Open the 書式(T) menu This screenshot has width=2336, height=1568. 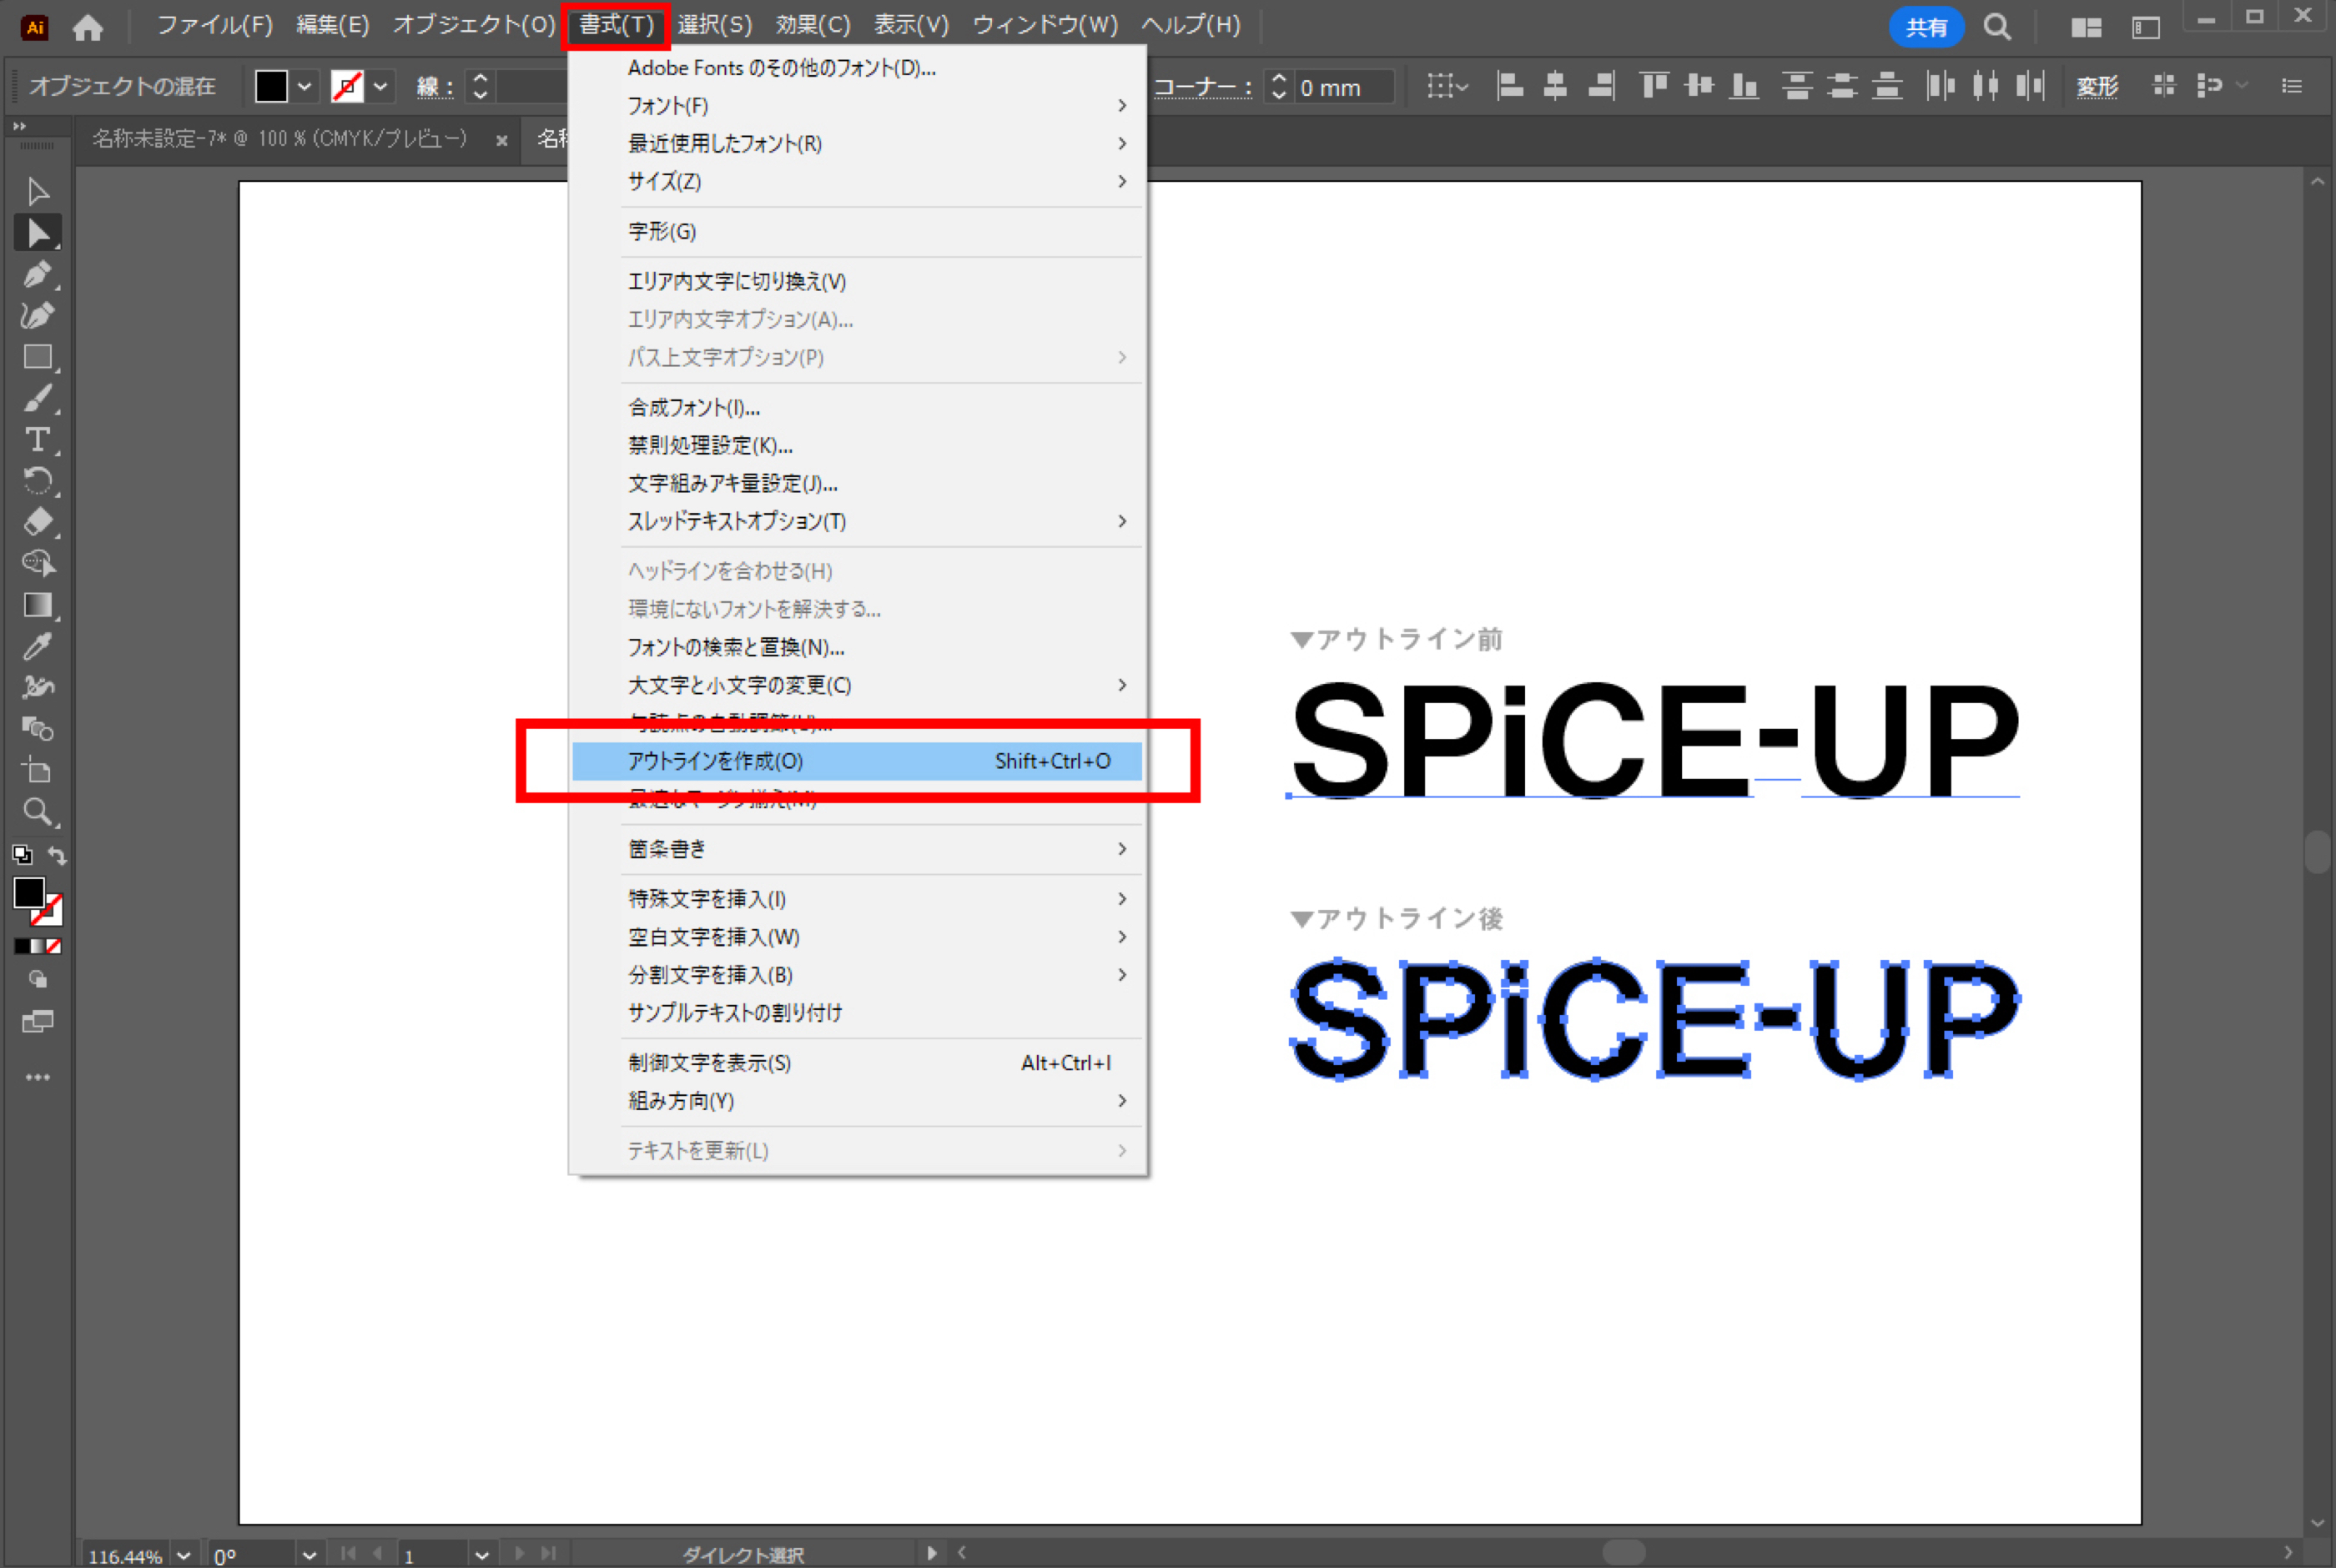[616, 25]
